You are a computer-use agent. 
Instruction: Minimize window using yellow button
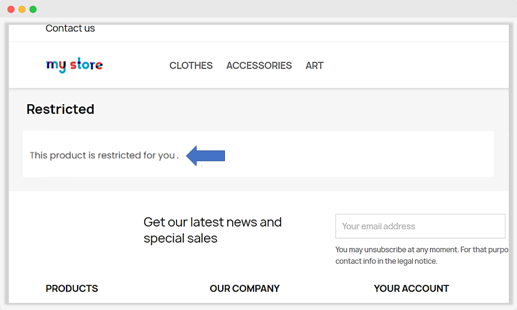(22, 9)
